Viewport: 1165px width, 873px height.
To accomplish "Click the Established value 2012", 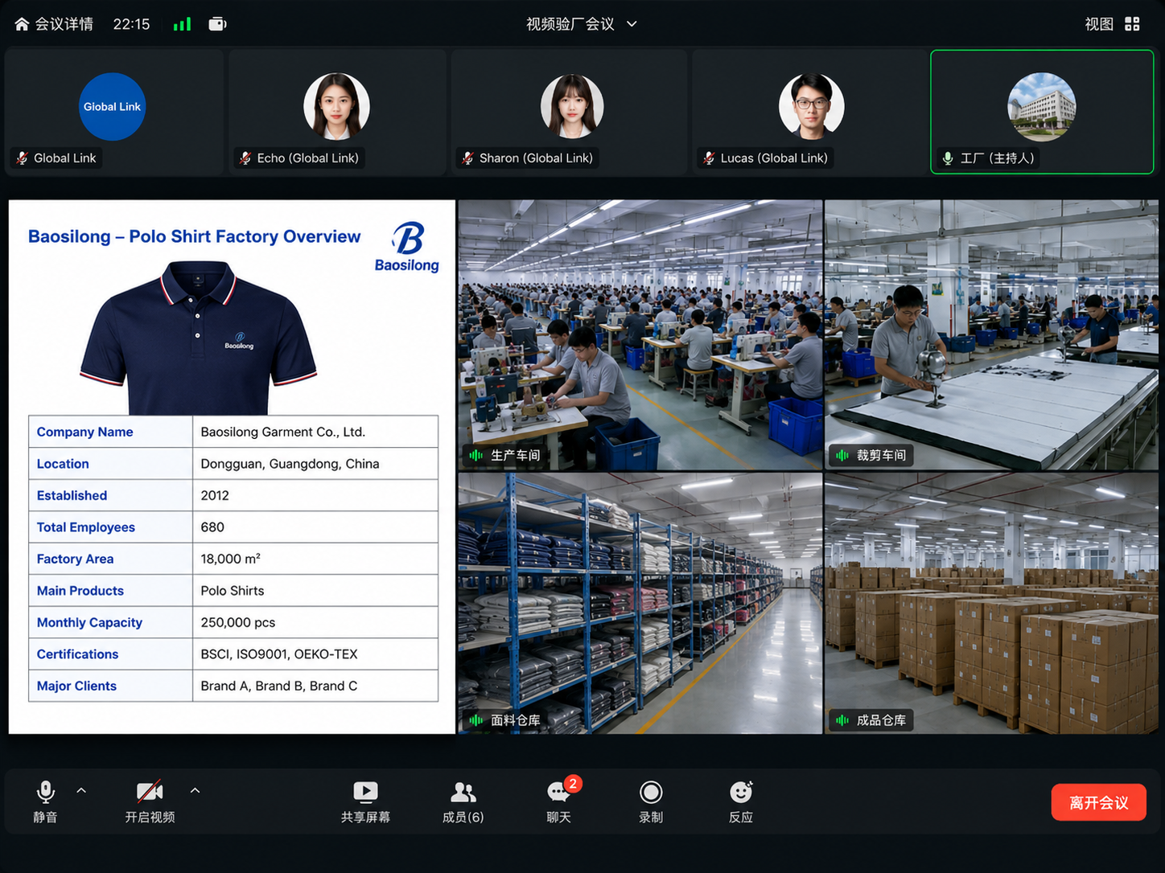I will click(315, 495).
